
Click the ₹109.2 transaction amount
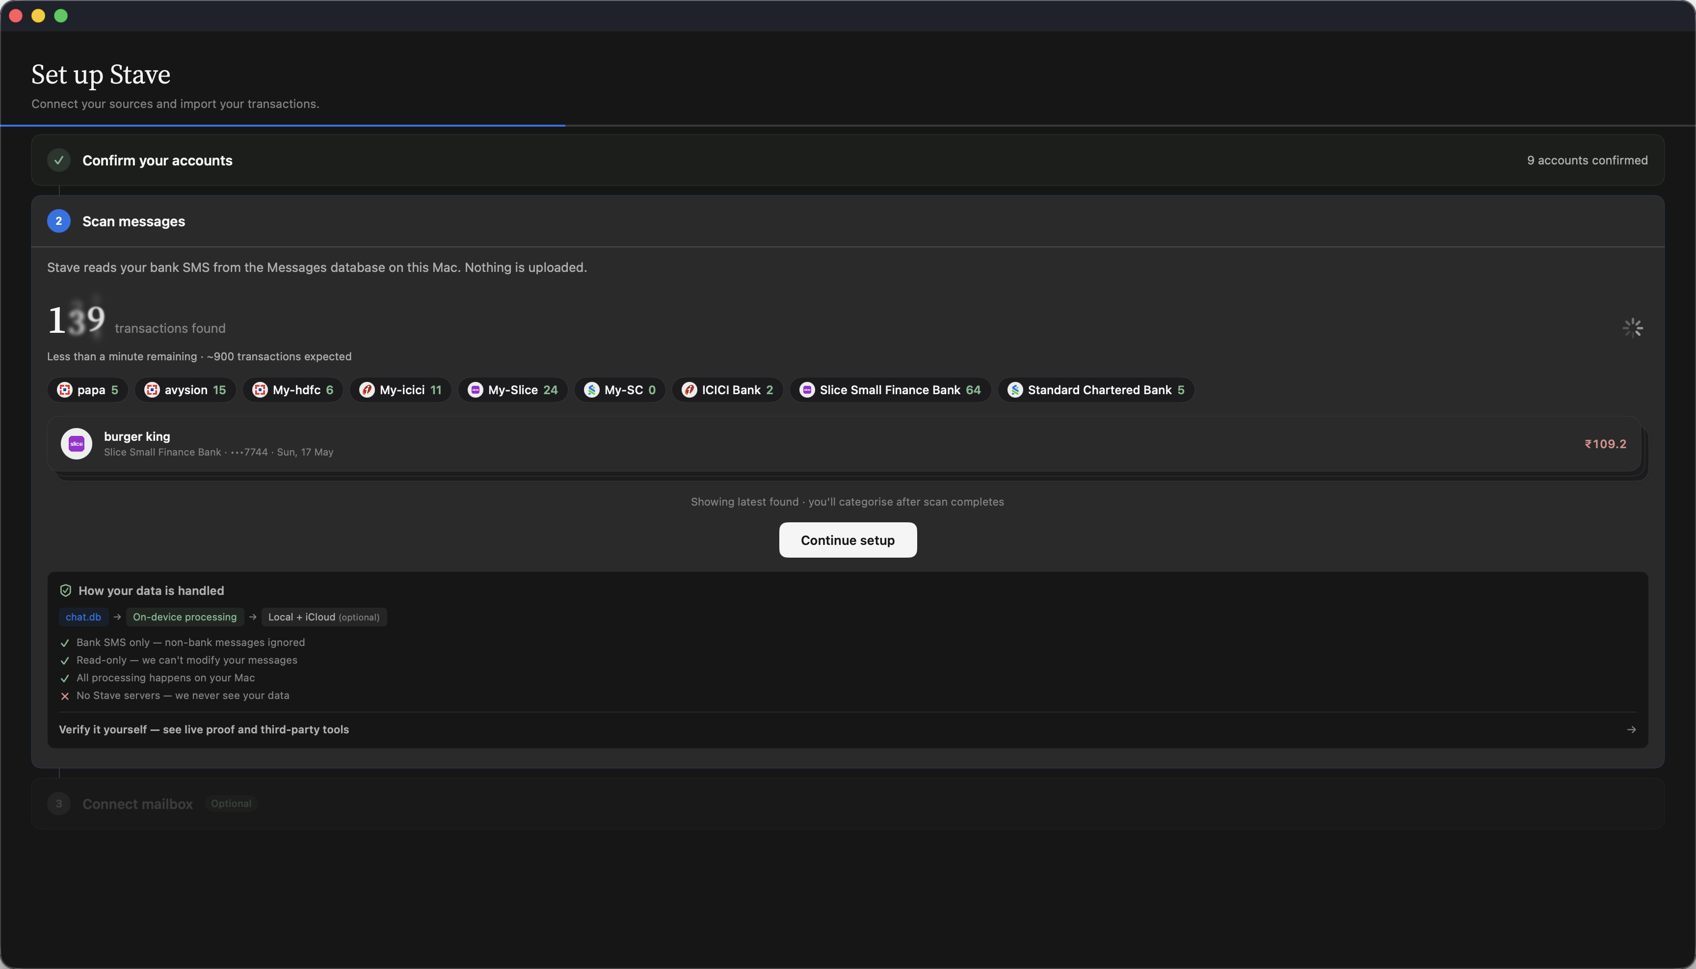pyautogui.click(x=1605, y=444)
